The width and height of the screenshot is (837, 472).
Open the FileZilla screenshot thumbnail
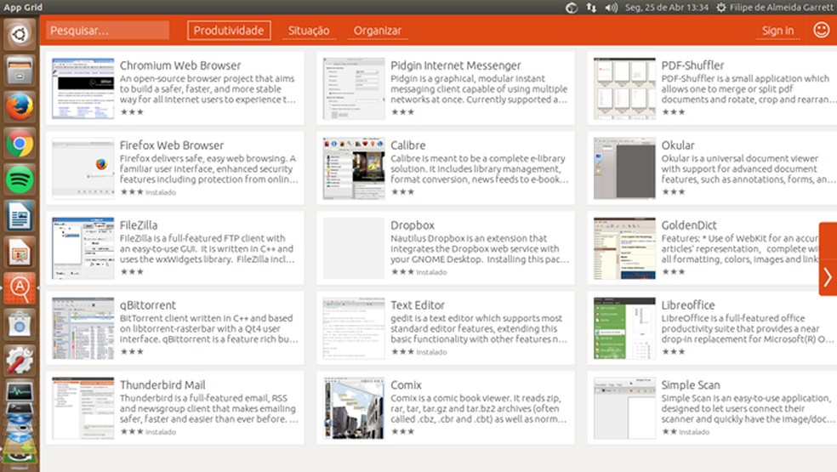pos(83,247)
